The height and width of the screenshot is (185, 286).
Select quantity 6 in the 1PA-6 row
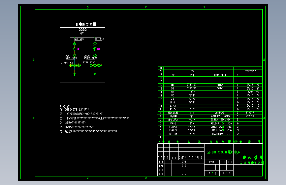pos(238,123)
